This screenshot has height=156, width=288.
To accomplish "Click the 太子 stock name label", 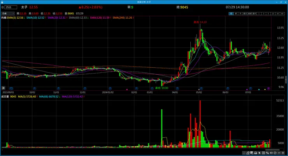I will [x=24, y=7].
